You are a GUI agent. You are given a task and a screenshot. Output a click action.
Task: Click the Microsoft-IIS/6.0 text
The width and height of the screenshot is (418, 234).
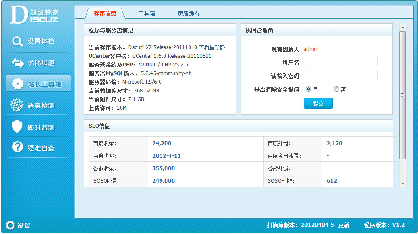coord(142,82)
